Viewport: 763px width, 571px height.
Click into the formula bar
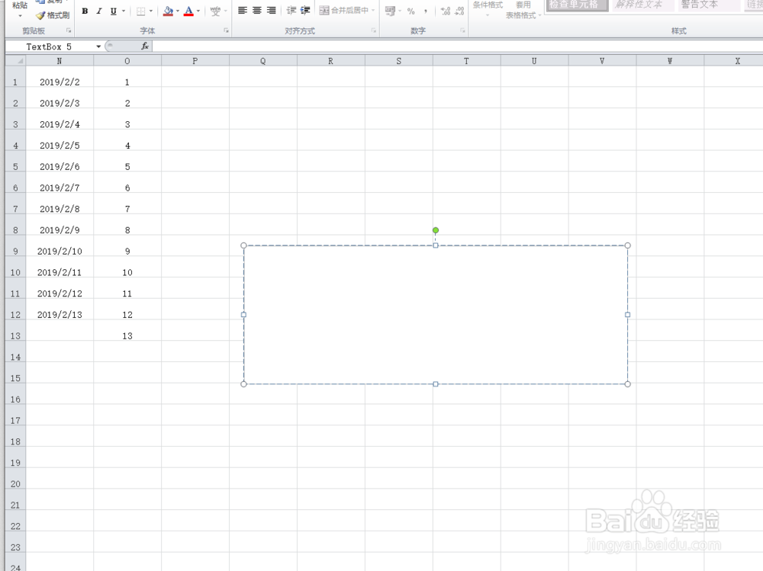point(457,47)
